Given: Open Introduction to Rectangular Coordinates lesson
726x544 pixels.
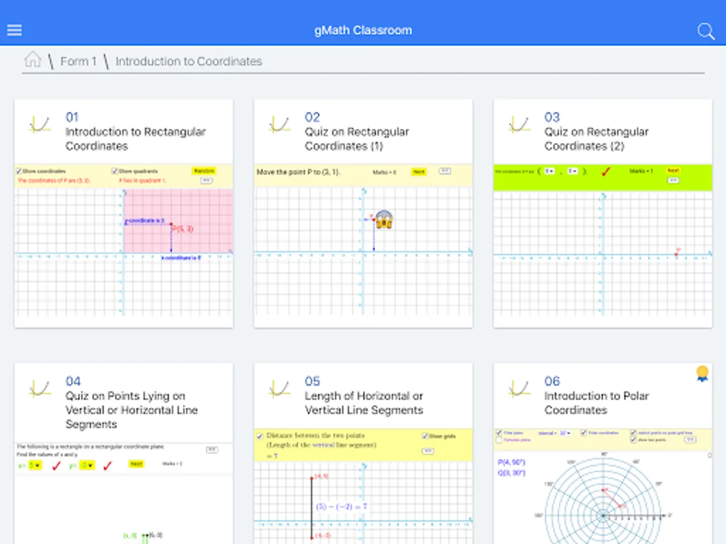Looking at the screenshot, I should pos(136,138).
